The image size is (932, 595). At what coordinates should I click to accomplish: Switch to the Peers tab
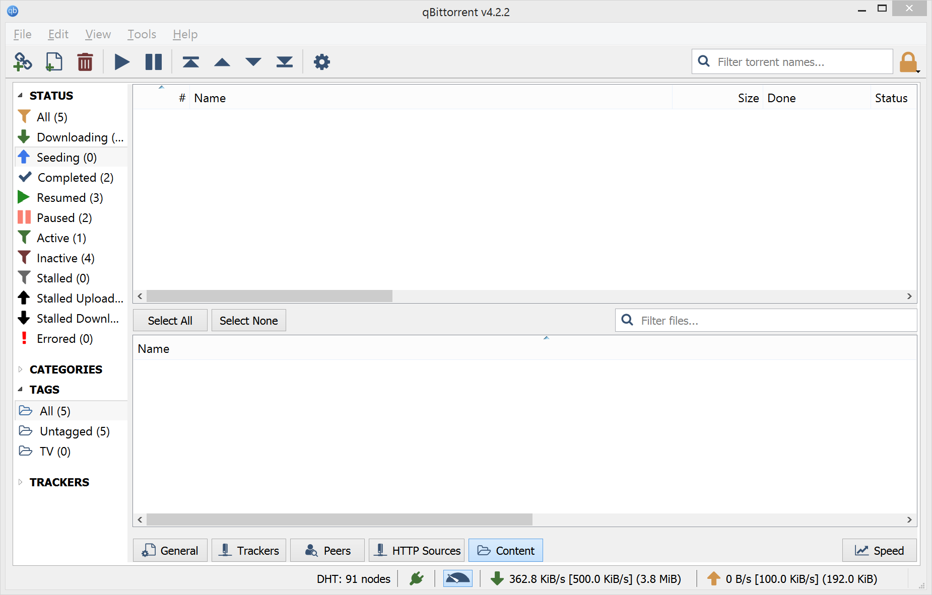[x=327, y=550]
